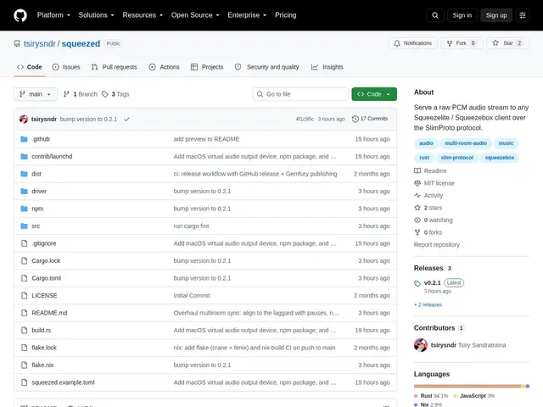The image size is (543, 407).
Task: Click the LICENSE file icon
Action: coord(24,296)
